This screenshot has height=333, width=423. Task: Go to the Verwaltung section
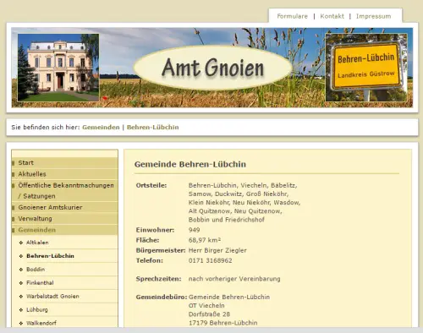(64, 219)
